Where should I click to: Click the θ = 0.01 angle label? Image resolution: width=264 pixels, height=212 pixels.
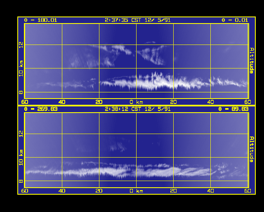(235, 20)
